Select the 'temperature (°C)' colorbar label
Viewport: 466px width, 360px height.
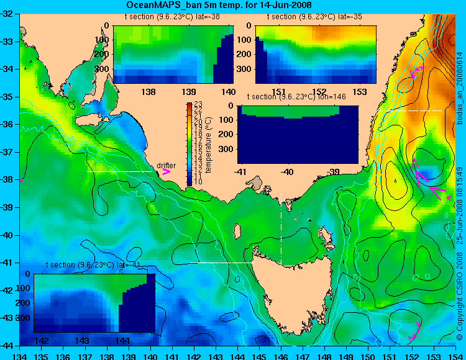point(208,145)
